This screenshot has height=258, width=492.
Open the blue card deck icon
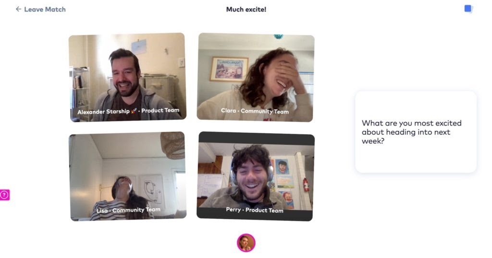pos(468,9)
